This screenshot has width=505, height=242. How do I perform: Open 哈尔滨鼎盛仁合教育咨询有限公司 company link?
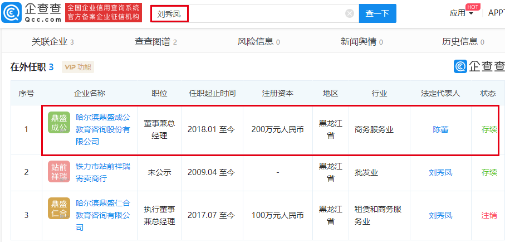pos(103,215)
